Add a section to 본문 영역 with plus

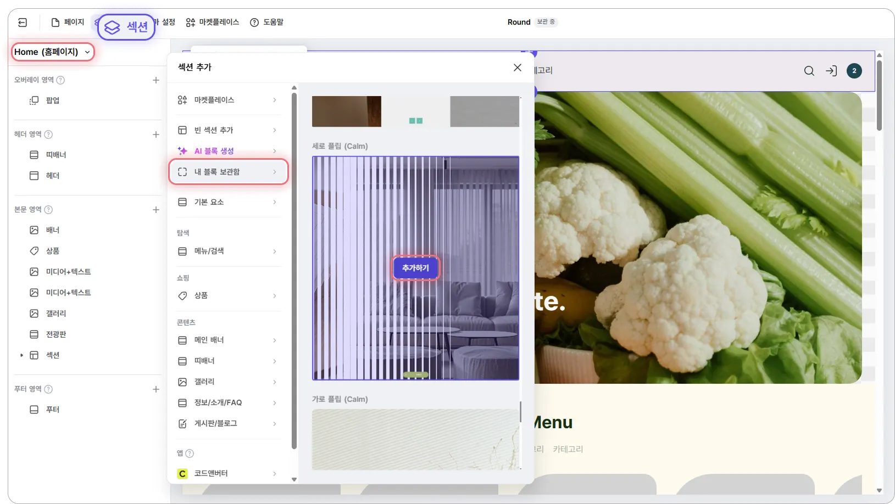156,210
